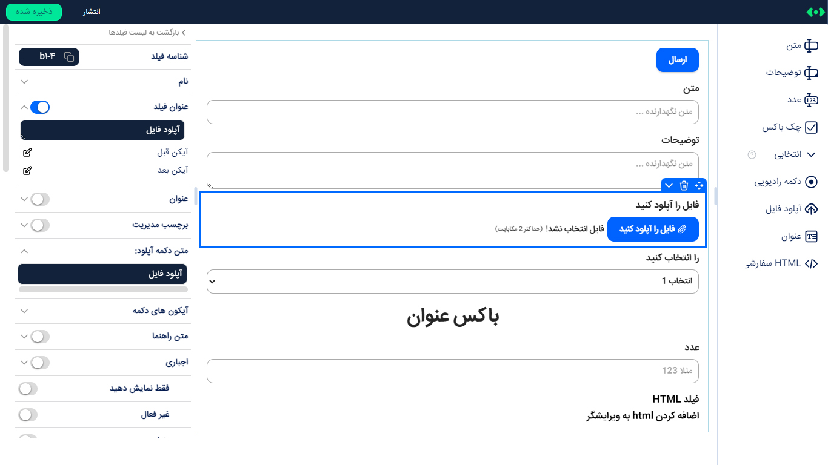This screenshot has height=465, width=828.
Task: Click the help question mark beside 'انتخابی'
Action: click(752, 154)
